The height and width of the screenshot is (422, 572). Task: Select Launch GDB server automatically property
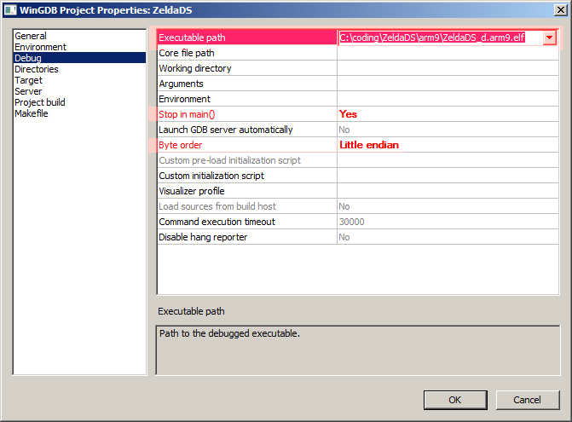click(x=247, y=130)
